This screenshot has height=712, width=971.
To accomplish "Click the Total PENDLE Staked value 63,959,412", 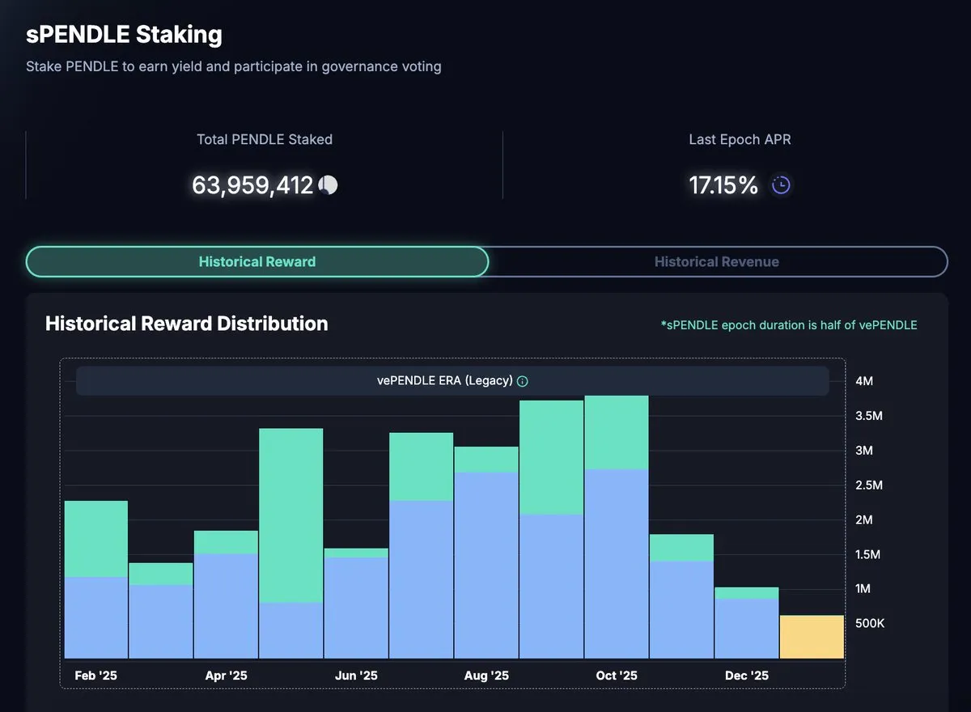I will [x=252, y=185].
